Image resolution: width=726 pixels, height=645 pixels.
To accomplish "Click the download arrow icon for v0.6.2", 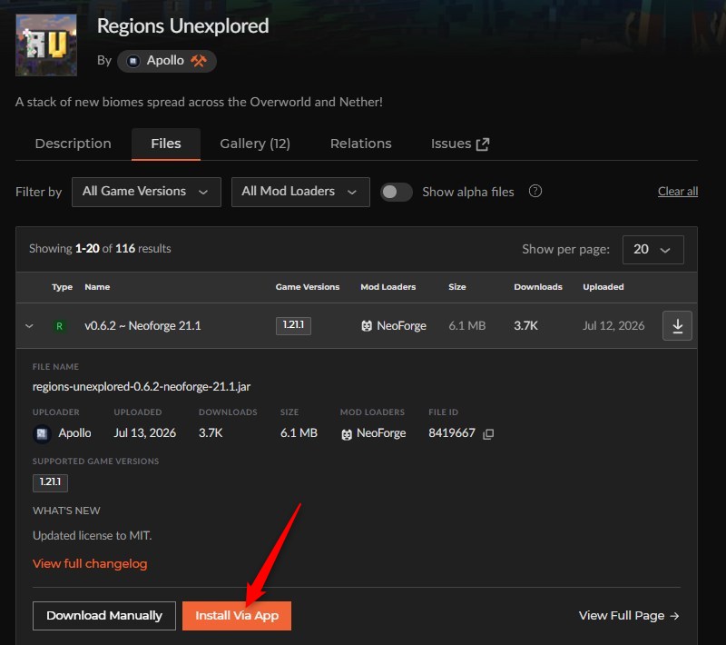I will pos(677,326).
